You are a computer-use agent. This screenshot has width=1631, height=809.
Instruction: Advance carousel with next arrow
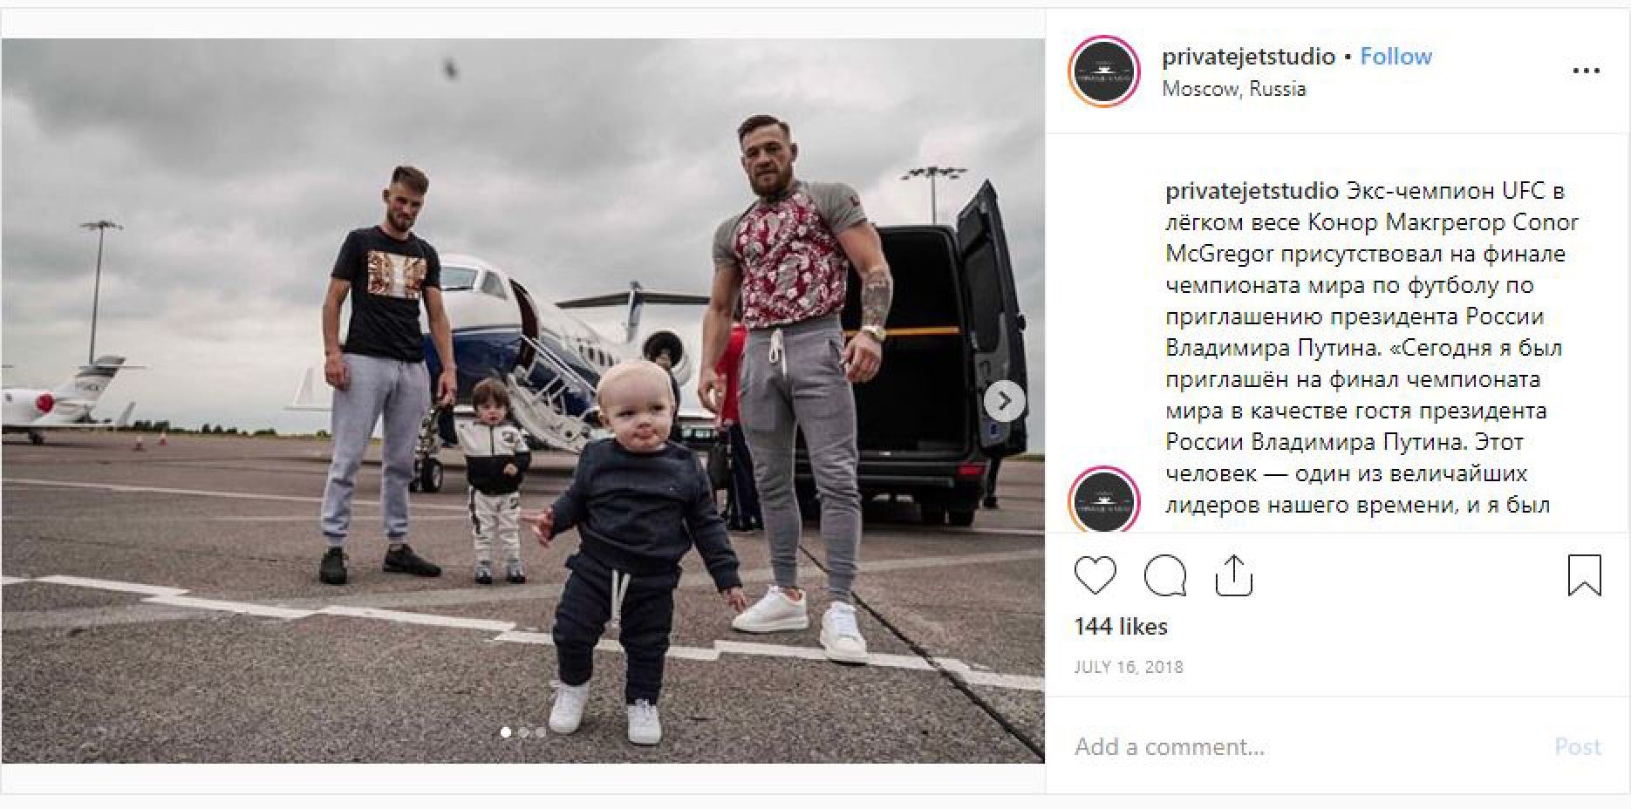click(1005, 401)
